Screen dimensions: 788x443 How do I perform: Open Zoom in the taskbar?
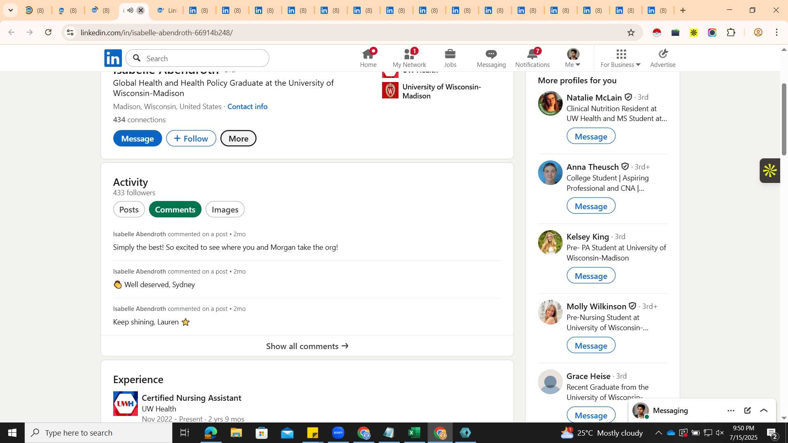338,433
